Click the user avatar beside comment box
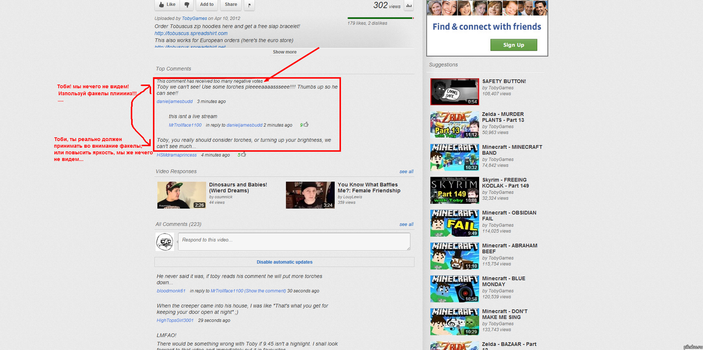703x350 pixels. click(165, 242)
